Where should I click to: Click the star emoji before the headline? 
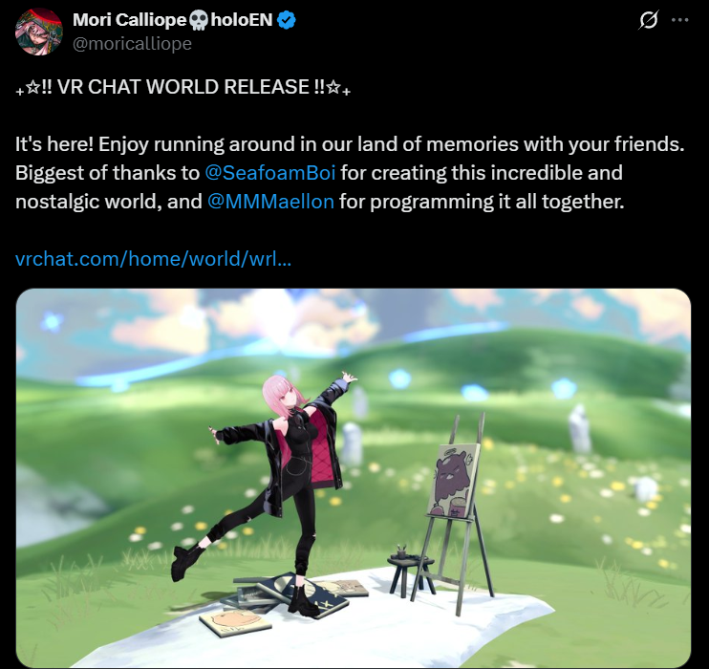pyautogui.click(x=32, y=87)
